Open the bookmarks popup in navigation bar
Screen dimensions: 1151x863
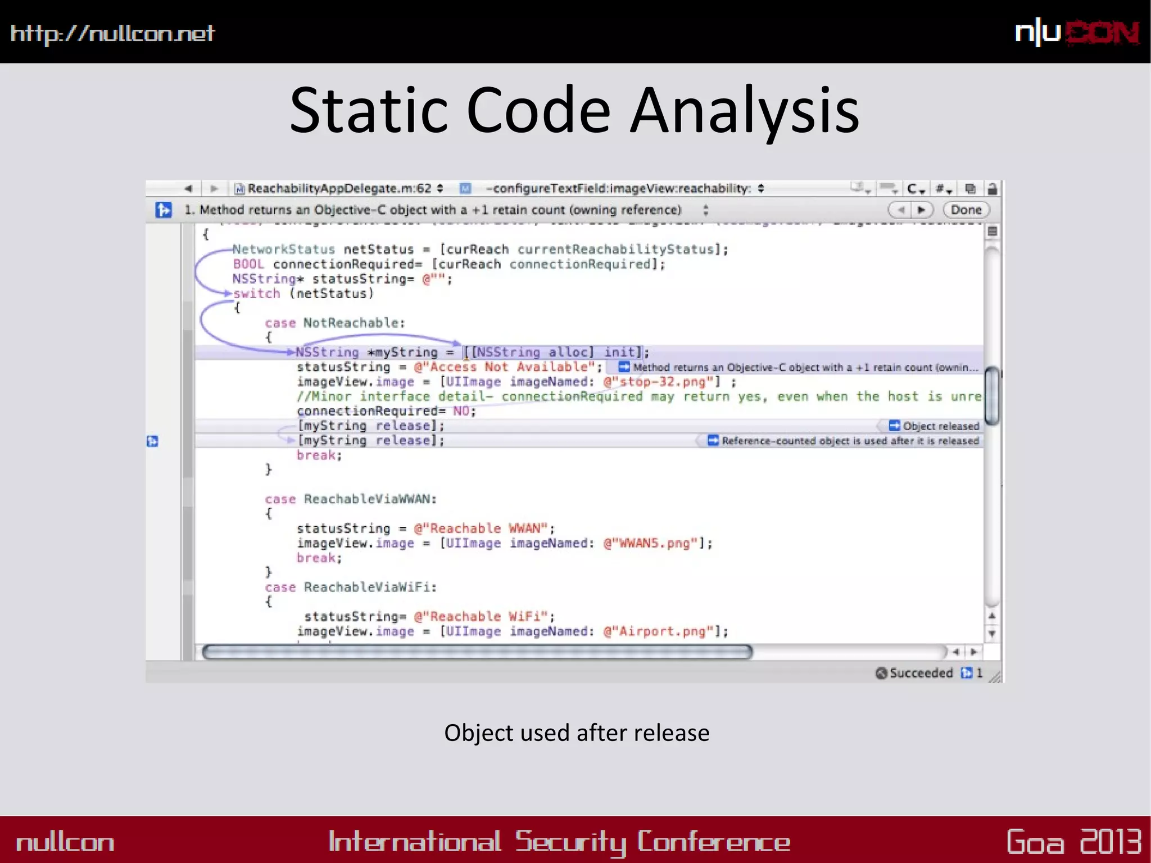[860, 188]
